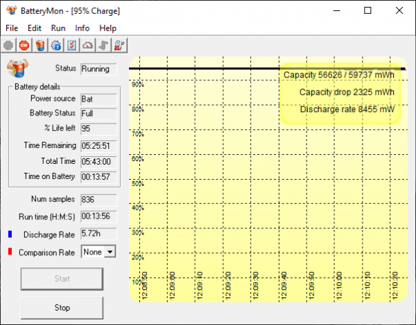Maximize the BatteryMon window
The width and height of the screenshot is (416, 325).
pyautogui.click(x=367, y=10)
